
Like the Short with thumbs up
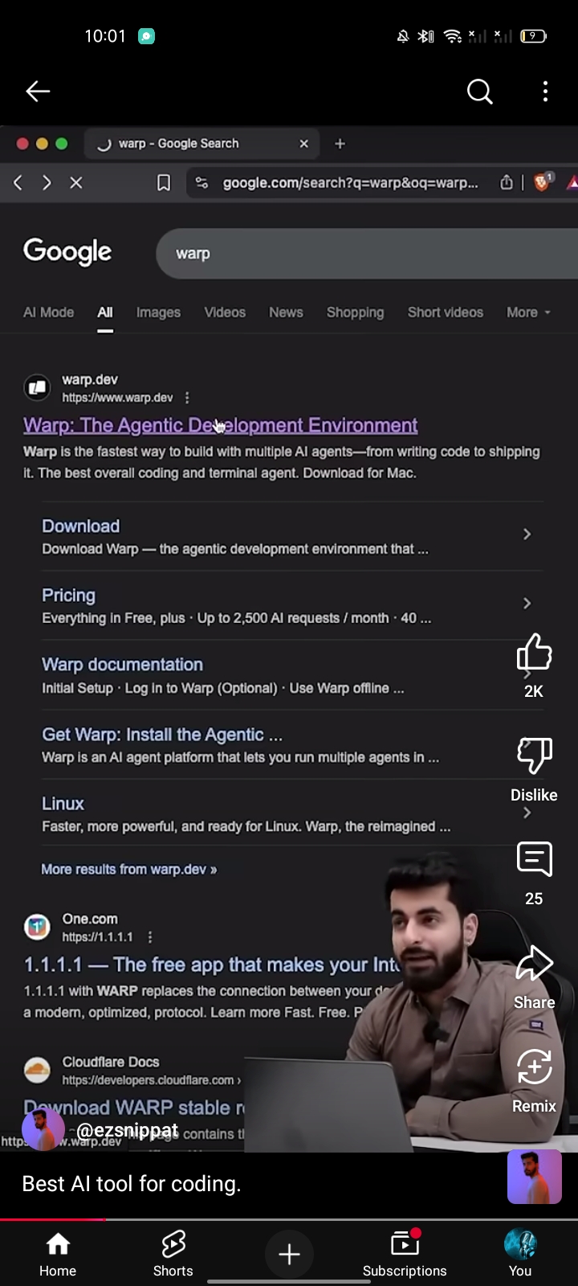pyautogui.click(x=534, y=652)
